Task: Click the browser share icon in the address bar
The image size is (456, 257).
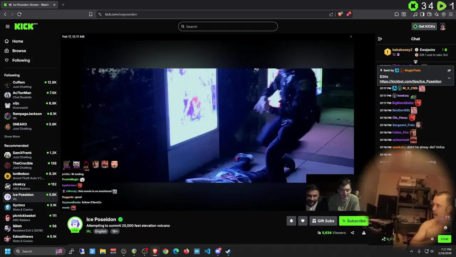Action: coord(331,14)
